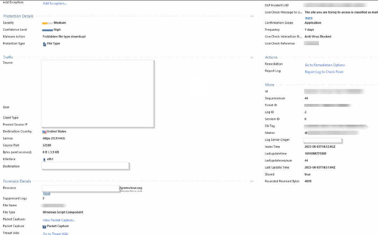Click the Destination value field
This screenshot has width=378, height=235.
coord(85,166)
